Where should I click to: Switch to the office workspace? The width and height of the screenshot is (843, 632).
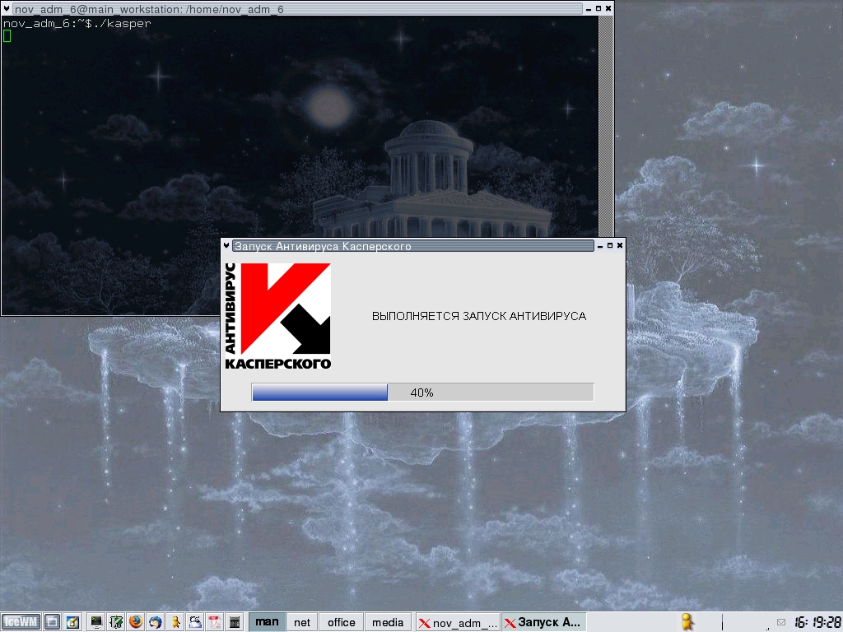pyautogui.click(x=342, y=622)
